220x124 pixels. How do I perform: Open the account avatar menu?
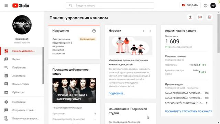(213, 6)
